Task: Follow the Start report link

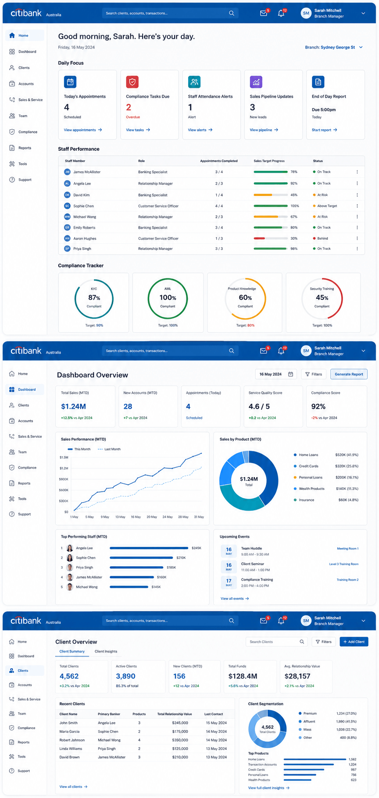Action: pyautogui.click(x=325, y=130)
